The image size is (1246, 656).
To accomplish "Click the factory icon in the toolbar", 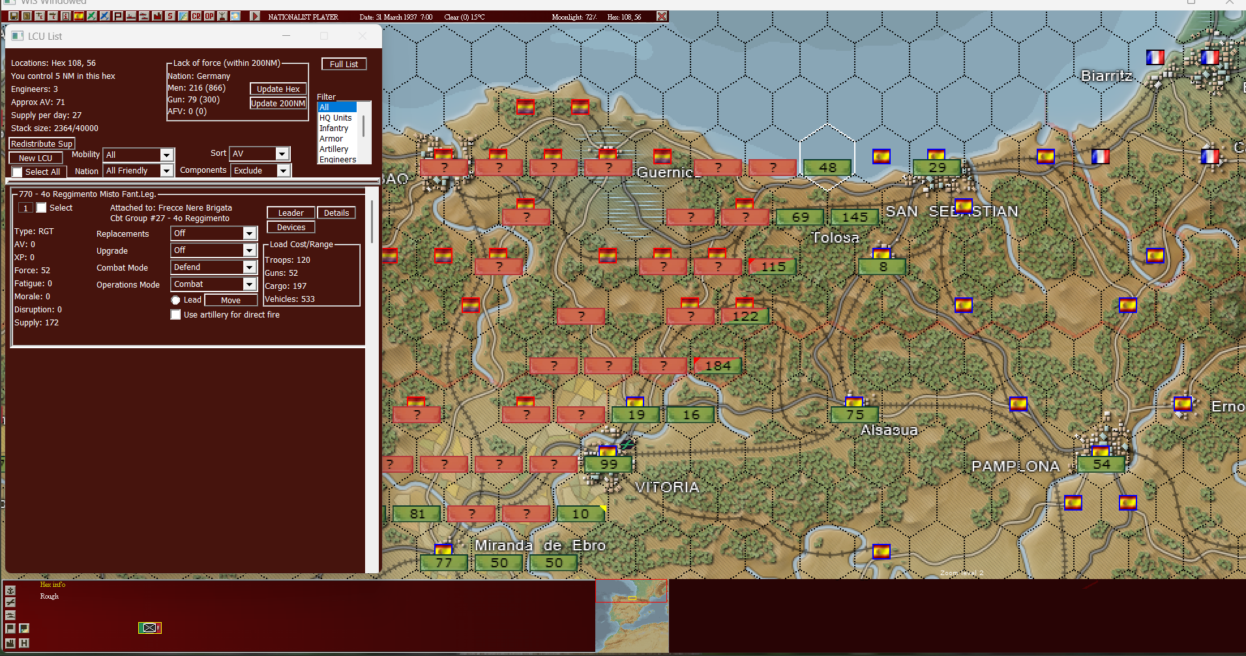I will click(158, 16).
